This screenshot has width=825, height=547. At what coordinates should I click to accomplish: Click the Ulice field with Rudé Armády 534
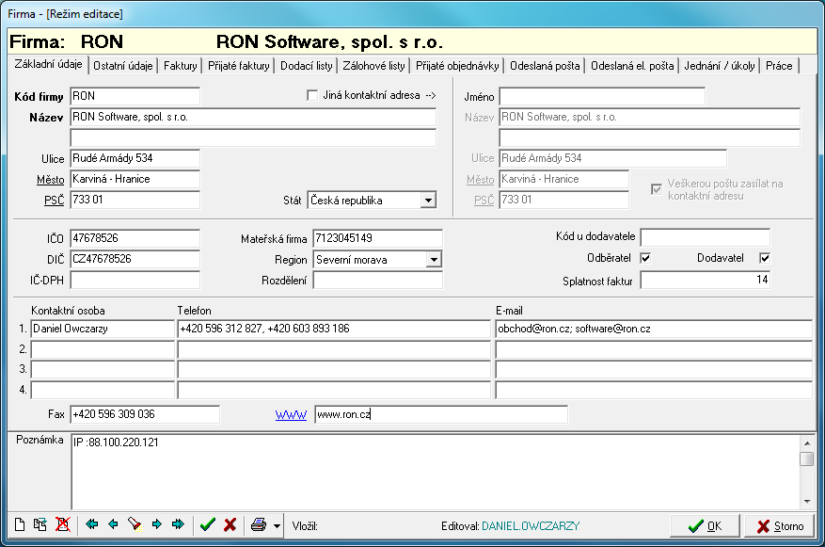[135, 158]
